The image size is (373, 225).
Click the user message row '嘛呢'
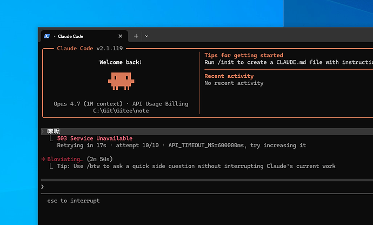pyautogui.click(x=207, y=131)
